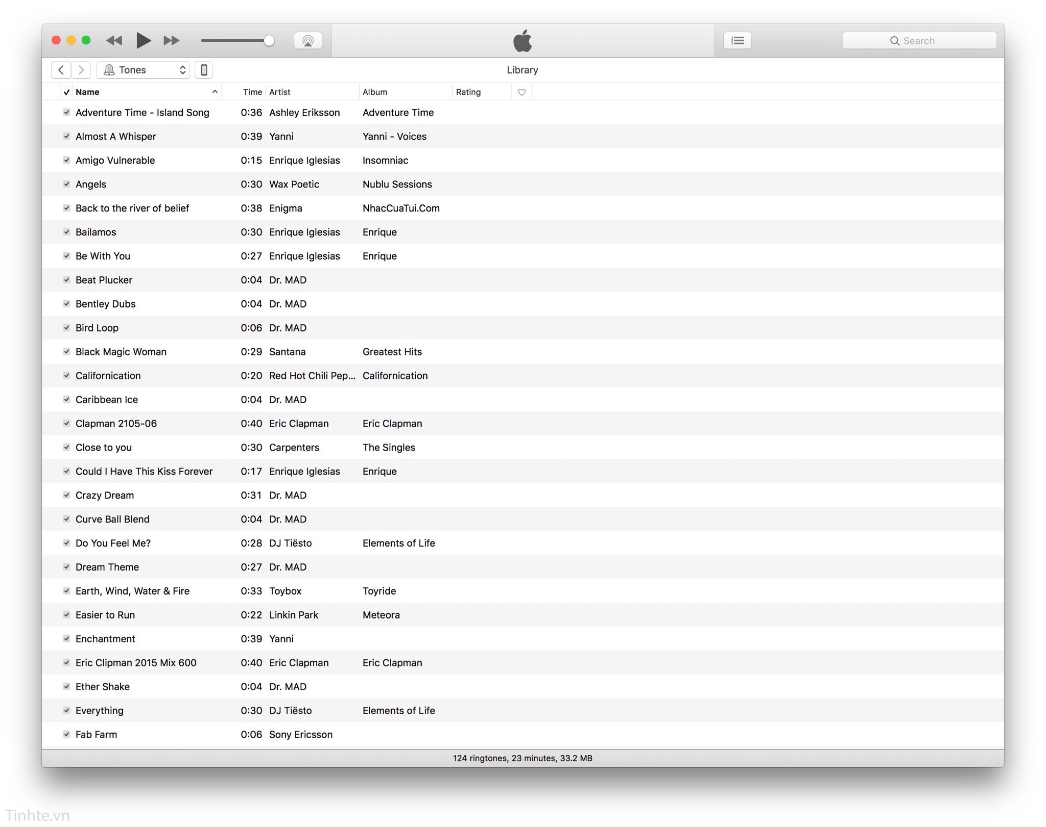
Task: Click the sort arrow in Name column
Action: [215, 92]
